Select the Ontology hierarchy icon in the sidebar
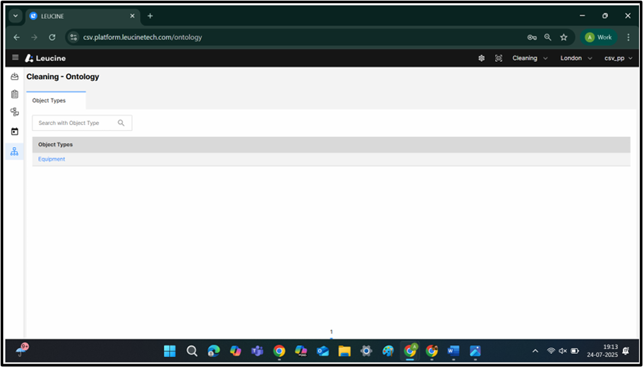The height and width of the screenshot is (367, 643). [x=14, y=152]
